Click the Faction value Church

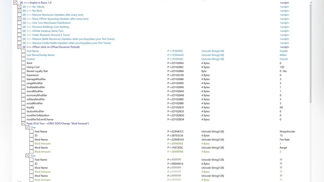pos(284,59)
